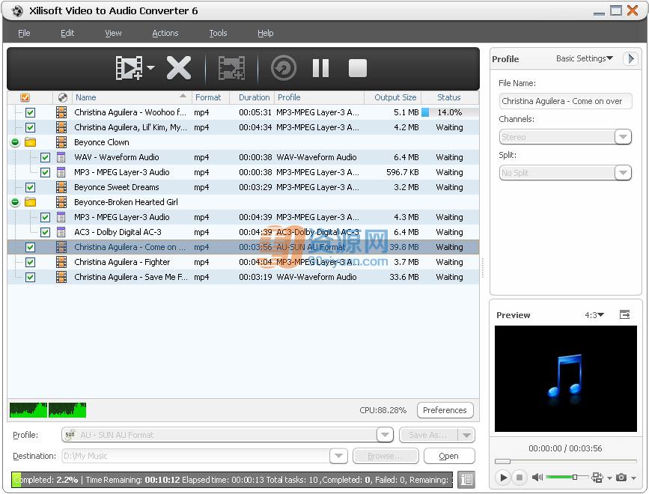Open the Save As dropdown arrow
Screen dimensions: 649x494
(466, 436)
